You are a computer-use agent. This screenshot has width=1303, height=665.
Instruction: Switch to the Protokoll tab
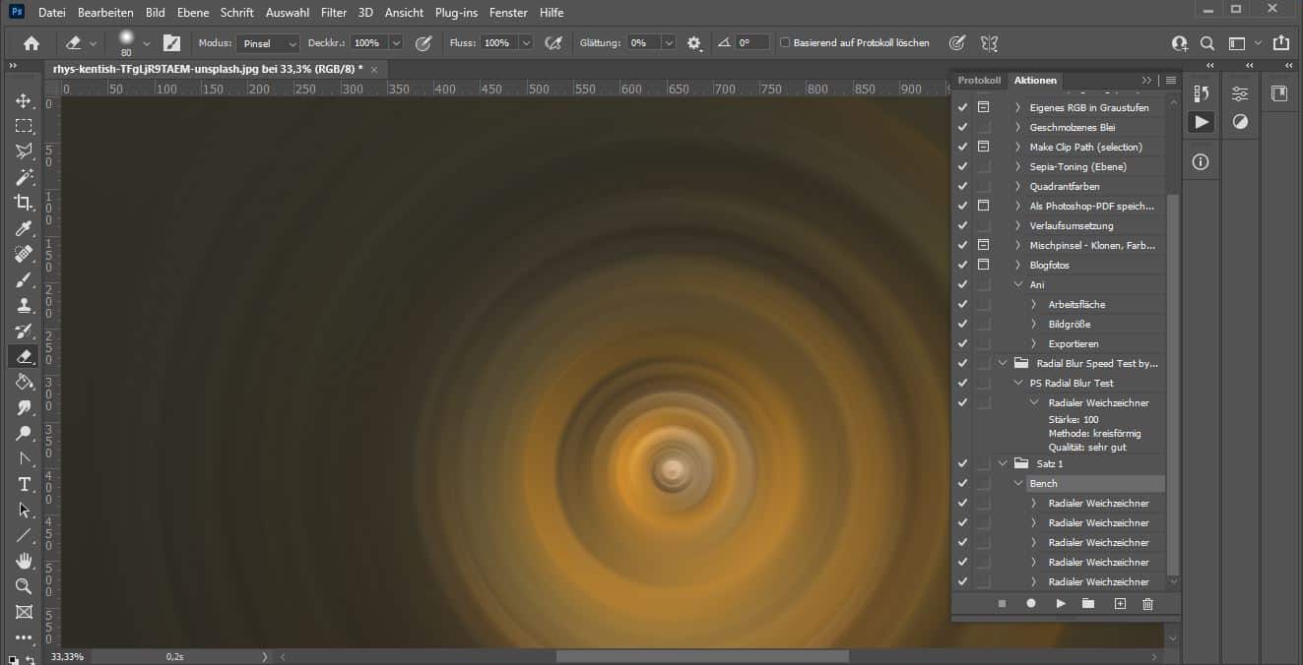pos(979,80)
